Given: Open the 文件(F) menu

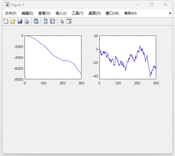Looking at the screenshot, I should 11,13.
